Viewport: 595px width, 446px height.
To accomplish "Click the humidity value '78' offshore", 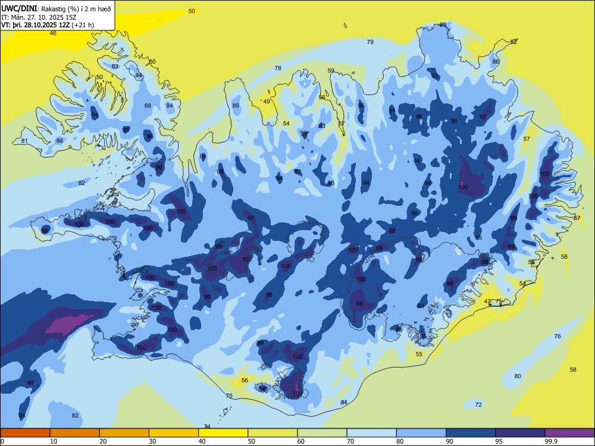I will point(278,68).
